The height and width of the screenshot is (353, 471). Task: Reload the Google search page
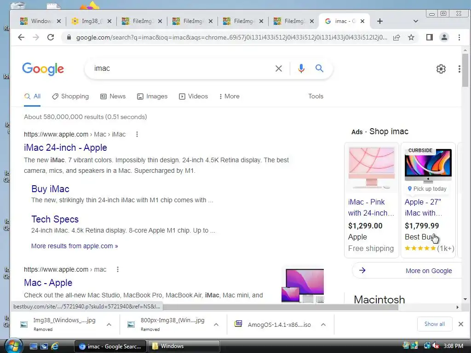(51, 37)
